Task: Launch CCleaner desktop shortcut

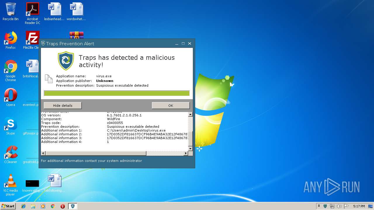Action: (x=11, y=155)
